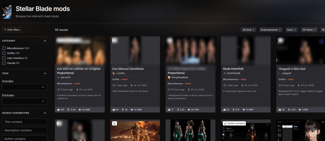Click the upload date icon beside 04 Jun 2025
The height and width of the screenshot is (141, 325).
pos(189,90)
